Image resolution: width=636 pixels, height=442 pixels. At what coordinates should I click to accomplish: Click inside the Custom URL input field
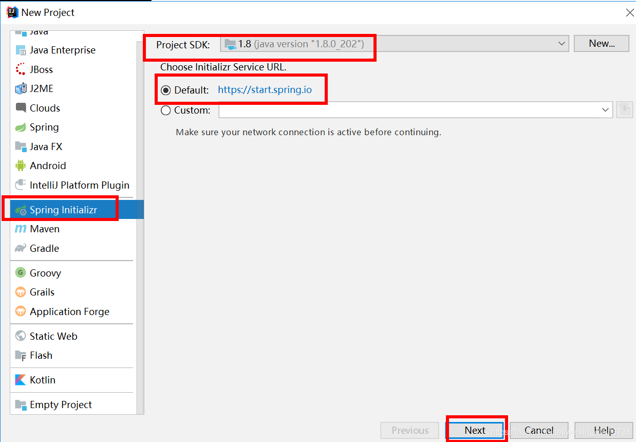tap(409, 109)
